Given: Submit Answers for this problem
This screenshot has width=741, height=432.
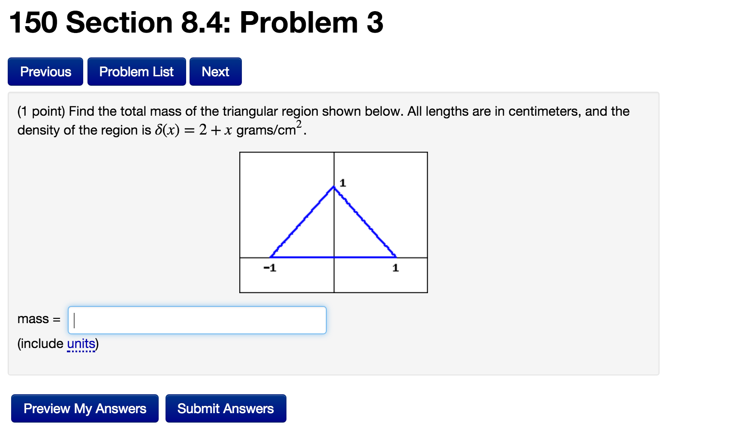Looking at the screenshot, I should 226,408.
